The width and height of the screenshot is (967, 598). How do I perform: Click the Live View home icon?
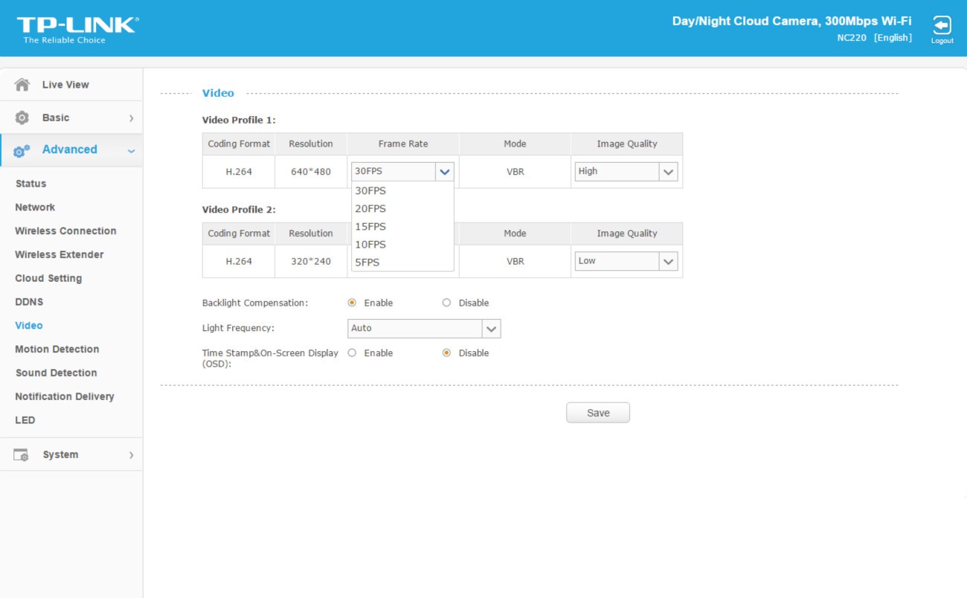point(22,85)
